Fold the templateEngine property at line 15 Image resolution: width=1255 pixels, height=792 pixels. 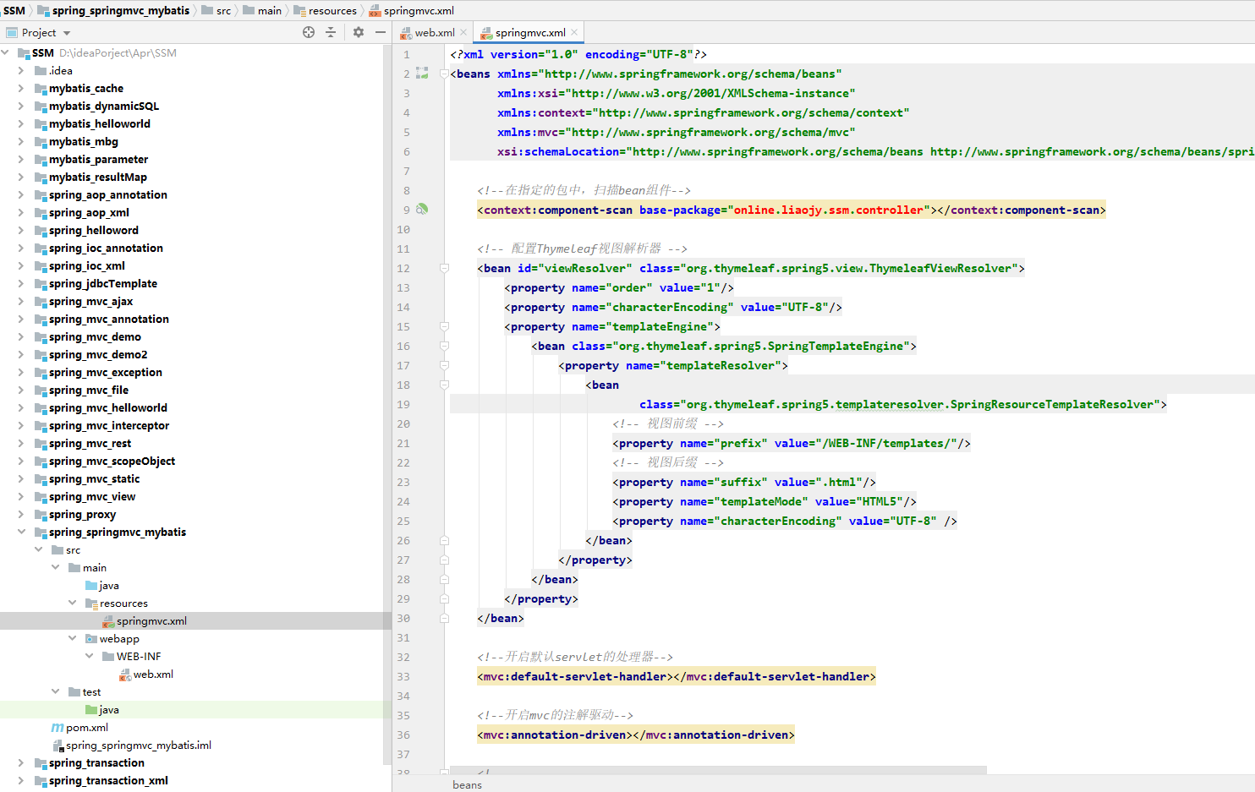point(444,326)
